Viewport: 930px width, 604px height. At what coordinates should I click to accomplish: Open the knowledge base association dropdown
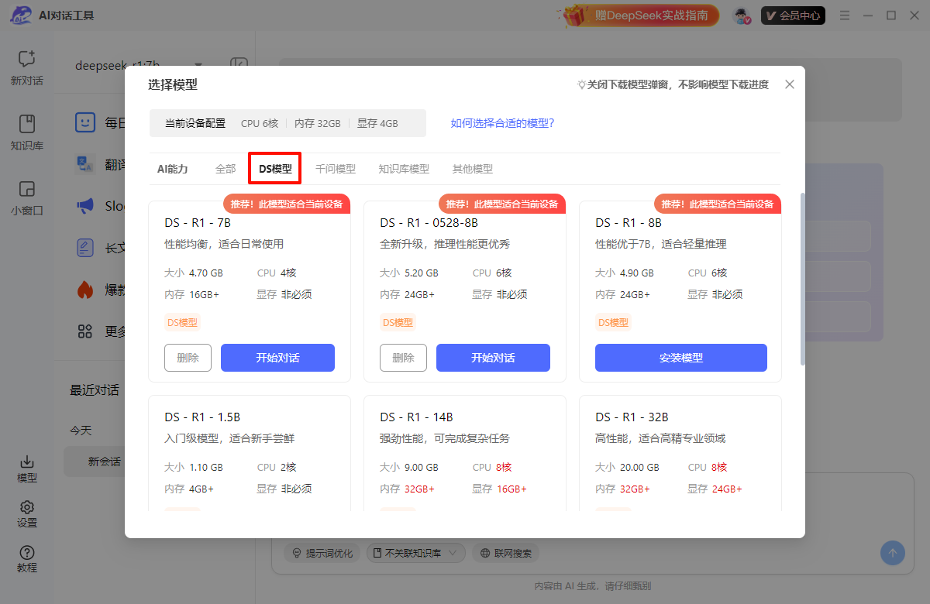(415, 553)
